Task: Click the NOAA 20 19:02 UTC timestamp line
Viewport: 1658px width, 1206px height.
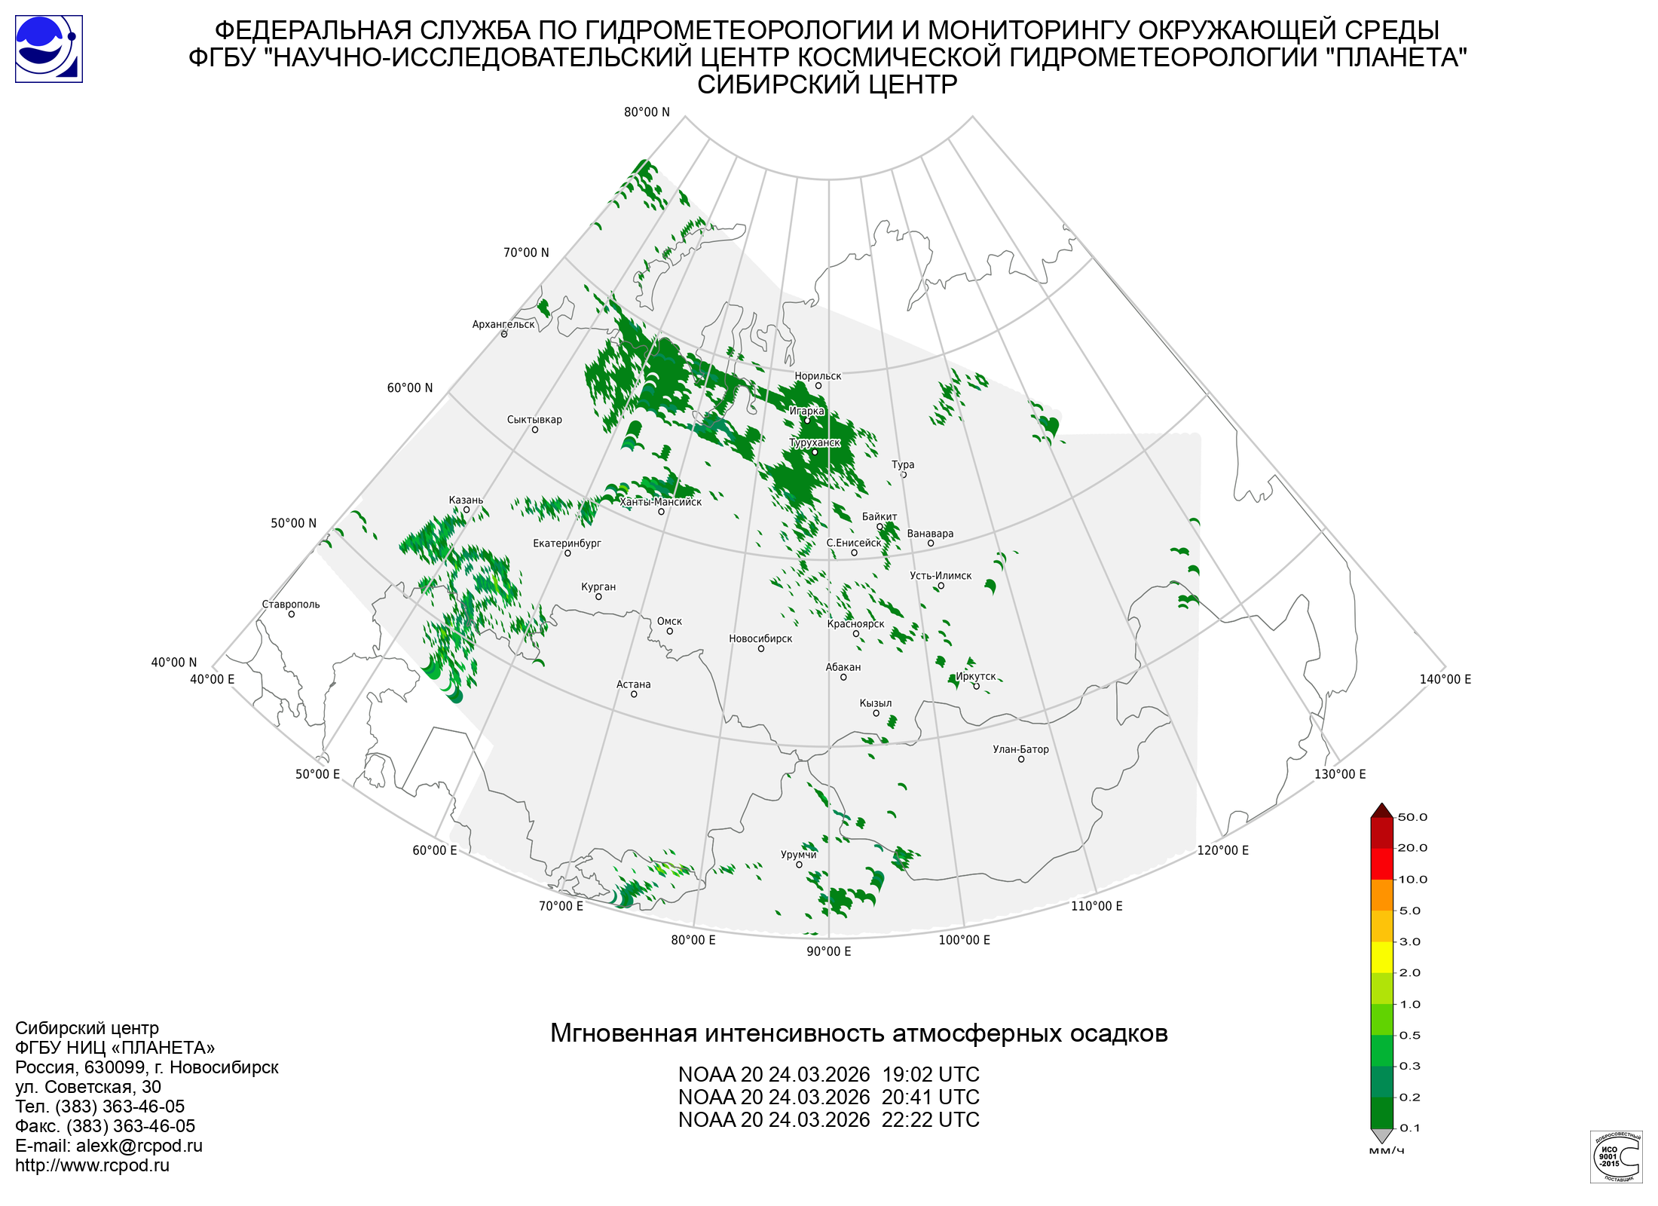Action: click(828, 1074)
